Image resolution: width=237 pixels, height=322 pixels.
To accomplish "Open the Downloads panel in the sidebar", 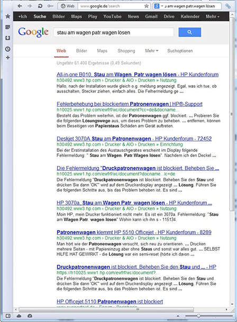I will [8, 38].
